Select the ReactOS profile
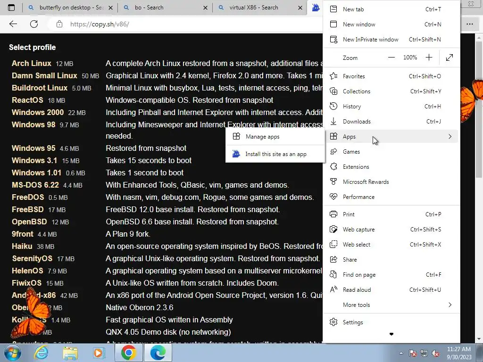483x362 pixels. 27,100
